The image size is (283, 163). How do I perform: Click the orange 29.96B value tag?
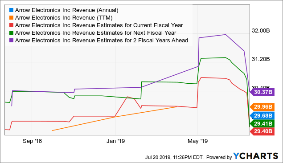pyautogui.click(x=262, y=107)
